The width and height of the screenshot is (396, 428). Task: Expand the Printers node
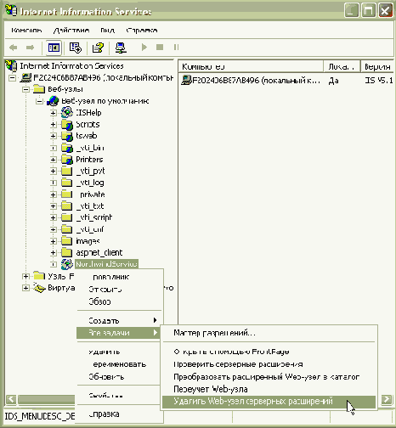(x=54, y=160)
